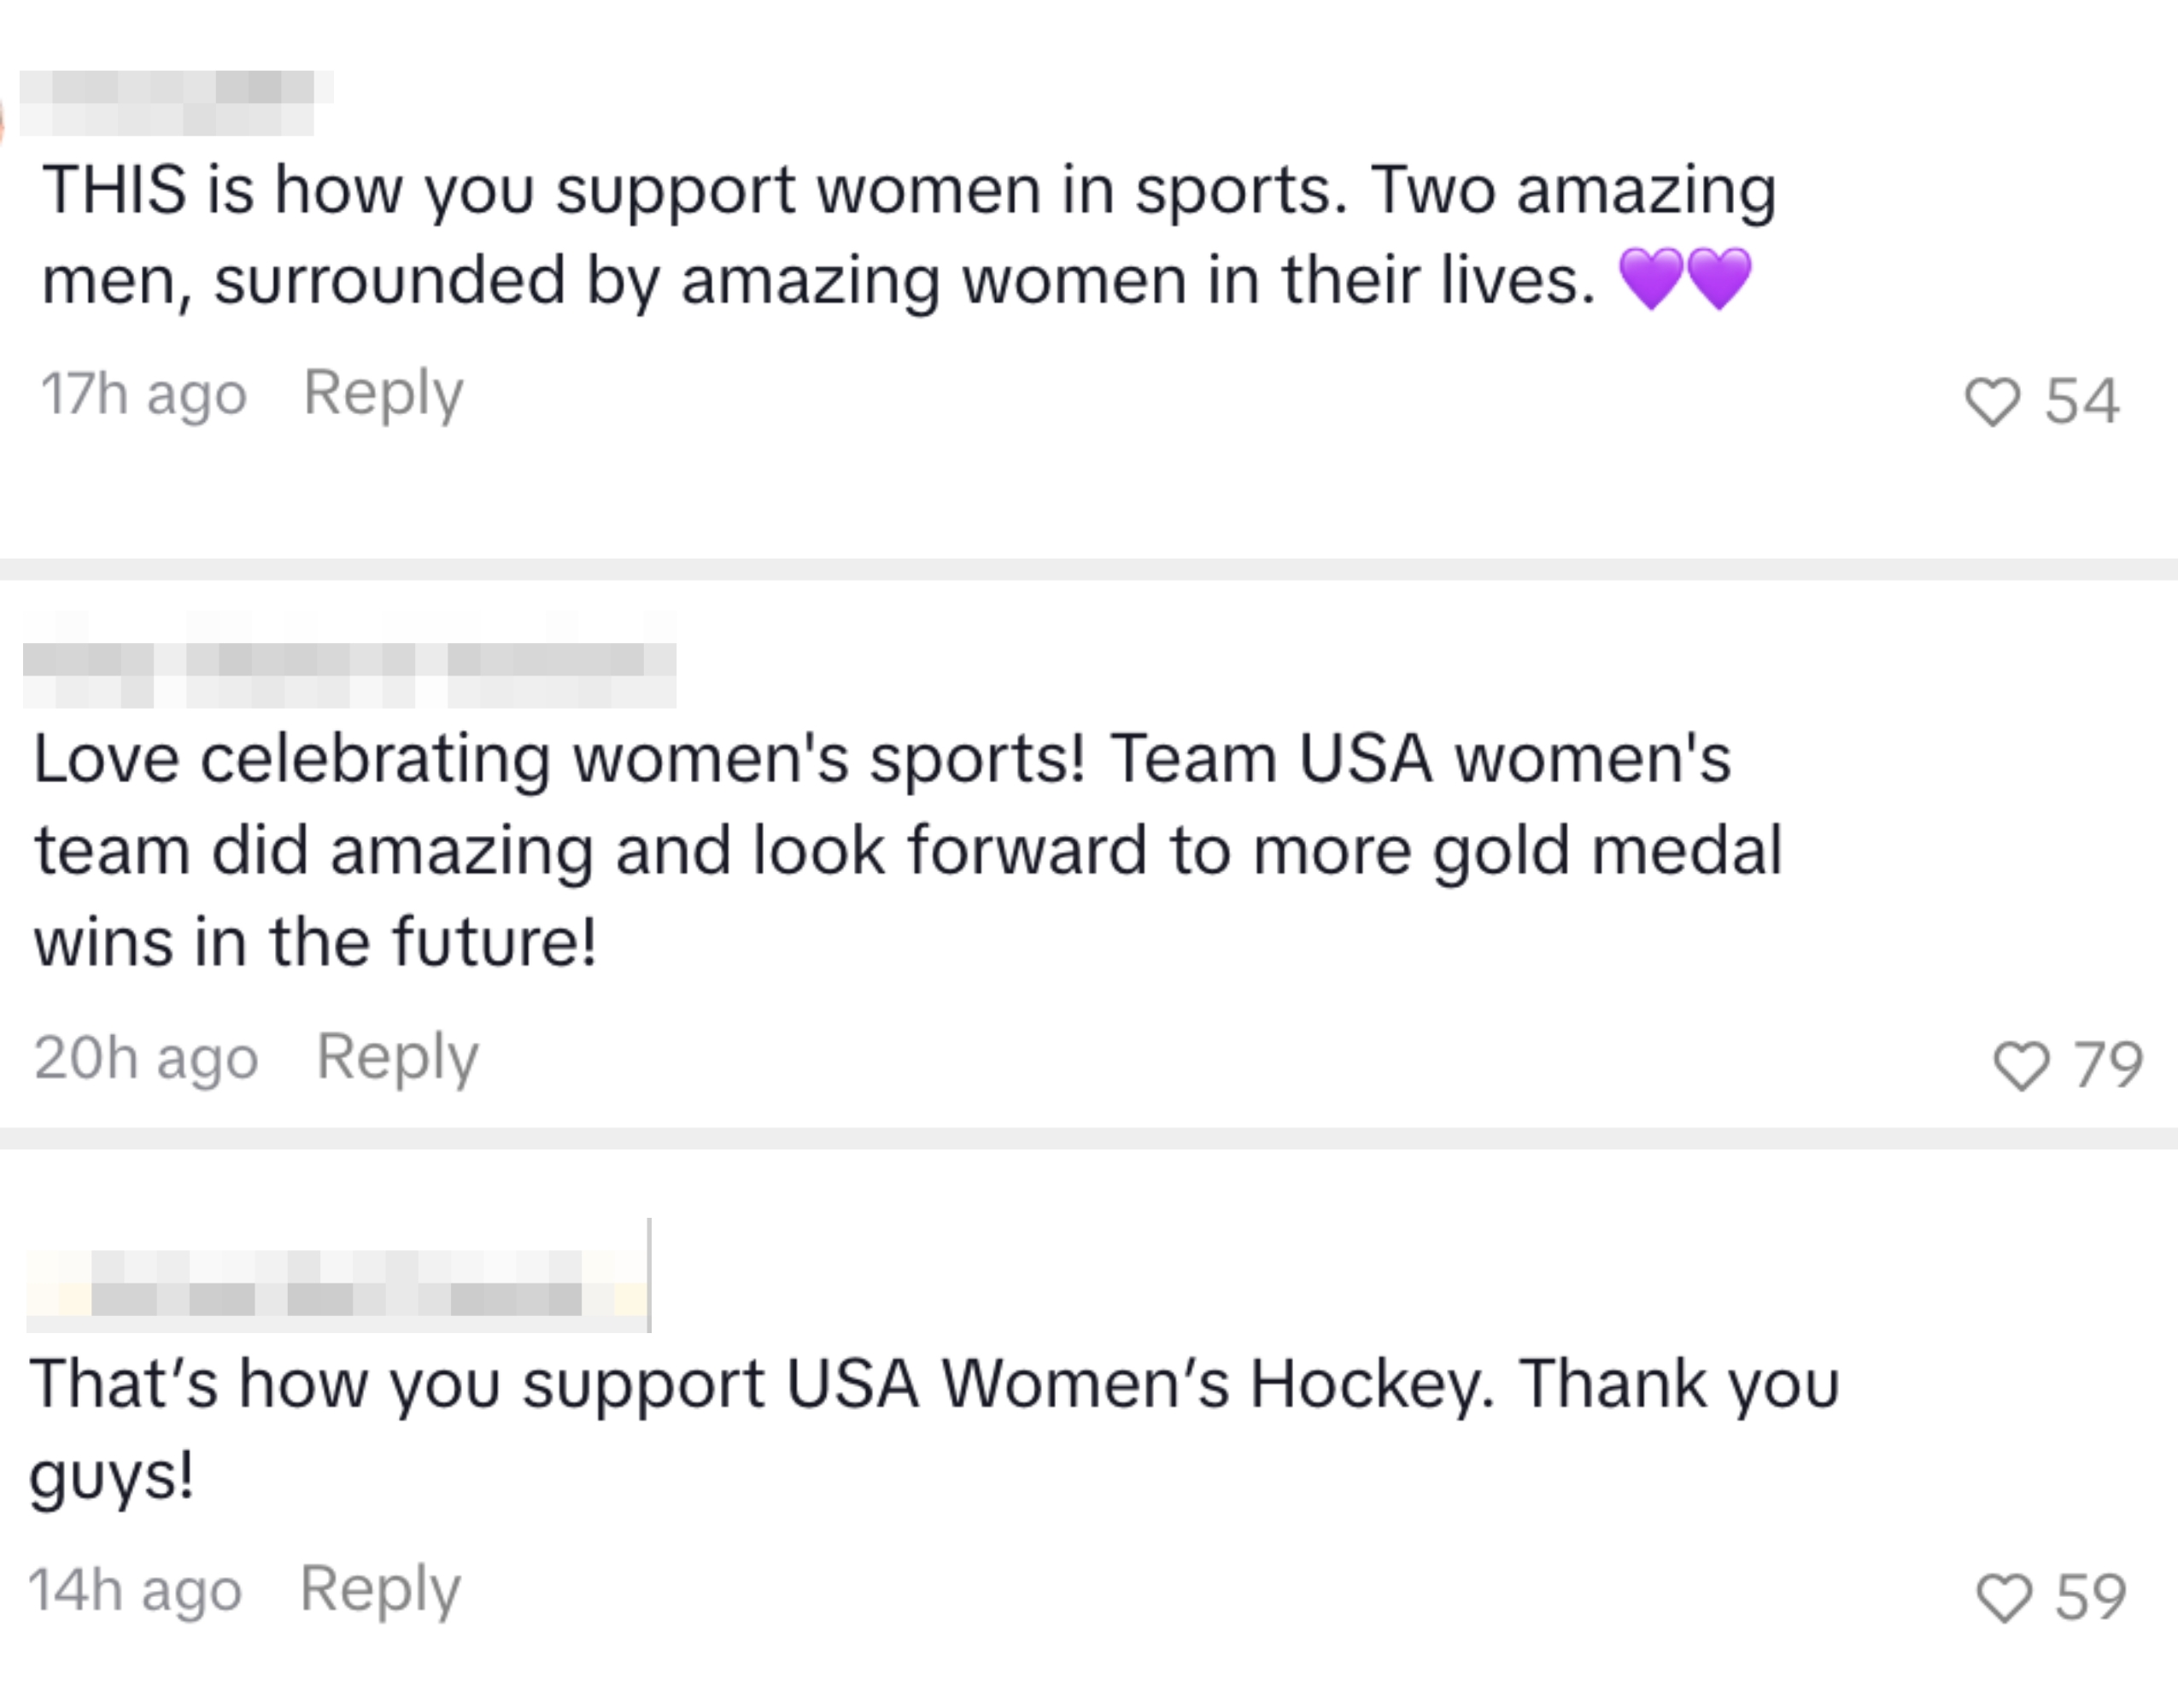The height and width of the screenshot is (1708, 2178).
Task: Tap the heart beside the 79 count
Action: (2021, 1065)
